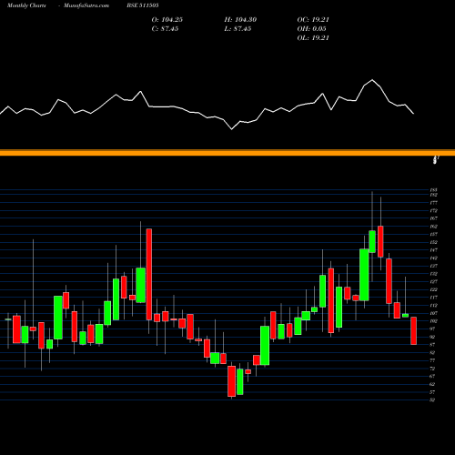455x455 pixels.
Task: Click the 72 price axis label
Action: (x=432, y=369)
